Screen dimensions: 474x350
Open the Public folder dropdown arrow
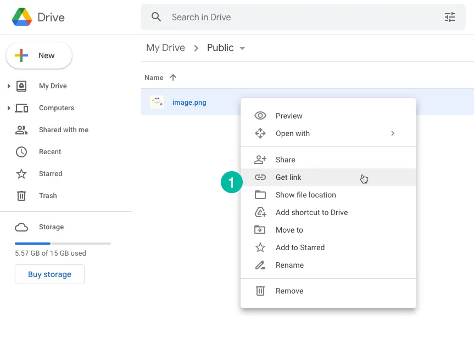pos(242,48)
